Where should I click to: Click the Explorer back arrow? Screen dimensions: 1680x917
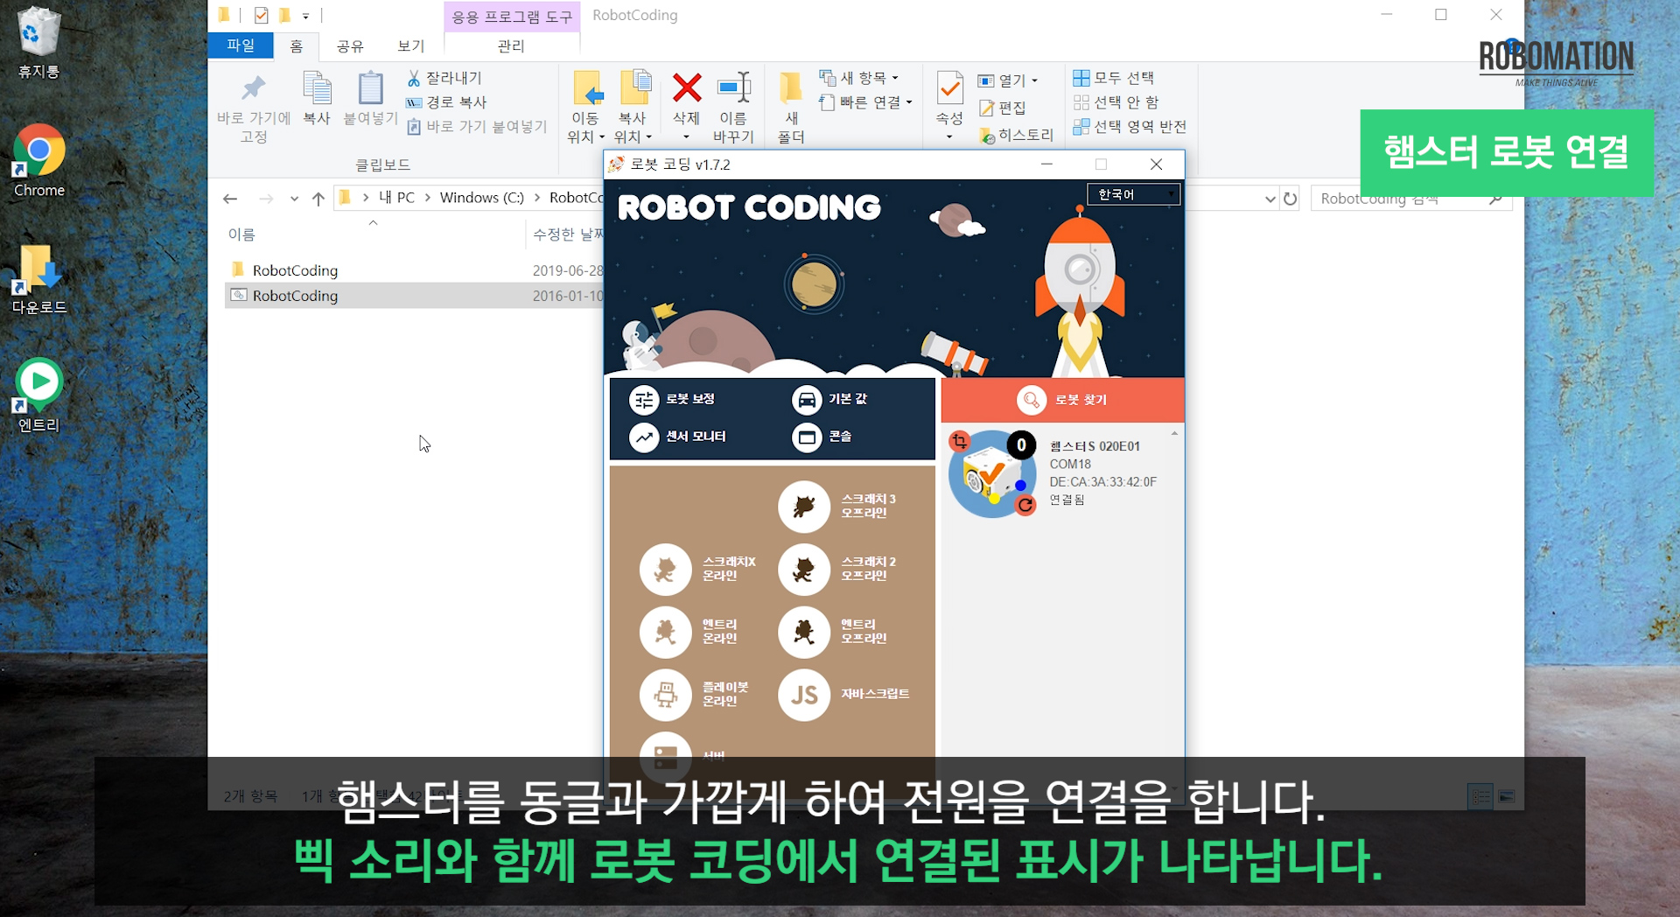(230, 199)
